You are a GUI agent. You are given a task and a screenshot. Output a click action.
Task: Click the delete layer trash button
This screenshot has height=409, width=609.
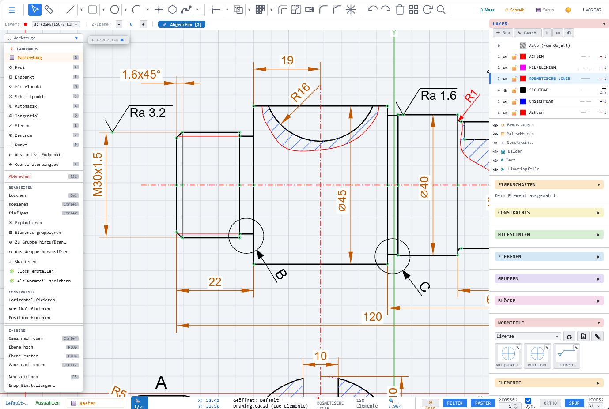[547, 33]
